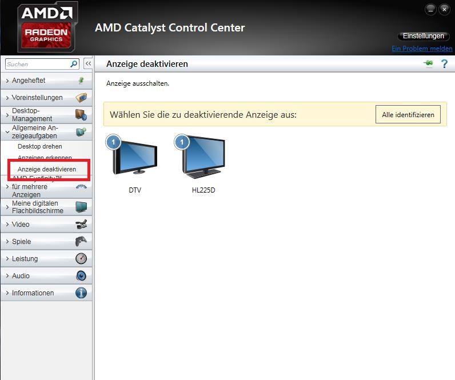Click the Audio speaker icon
This screenshot has height=380, width=455.
click(81, 275)
